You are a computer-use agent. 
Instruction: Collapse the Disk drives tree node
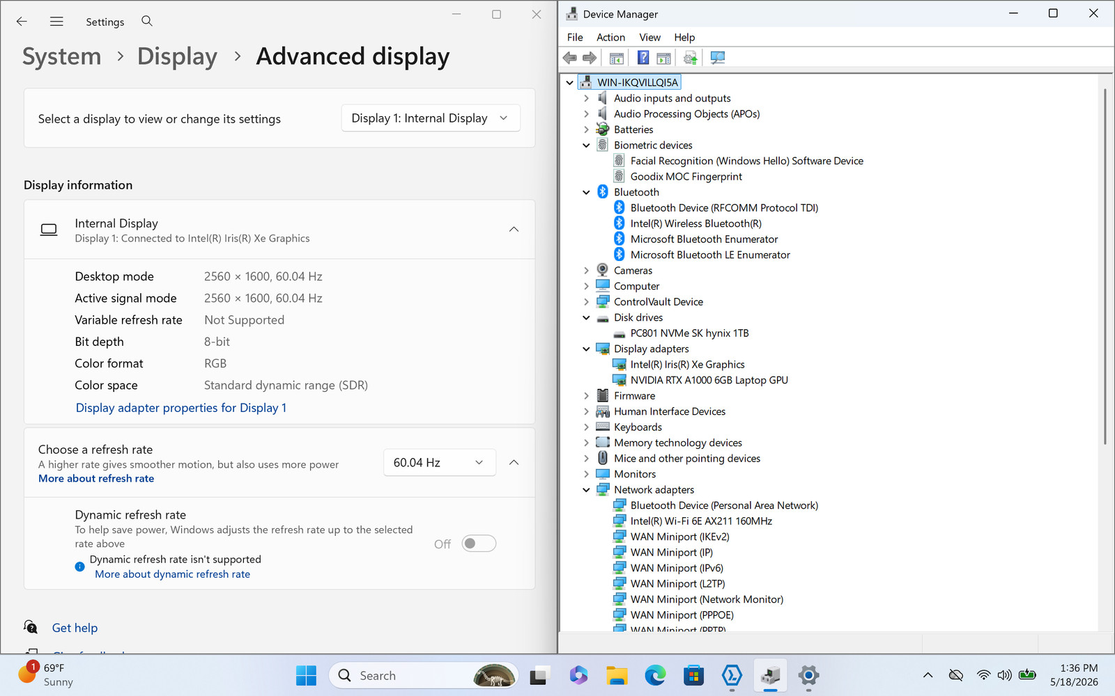(x=586, y=317)
